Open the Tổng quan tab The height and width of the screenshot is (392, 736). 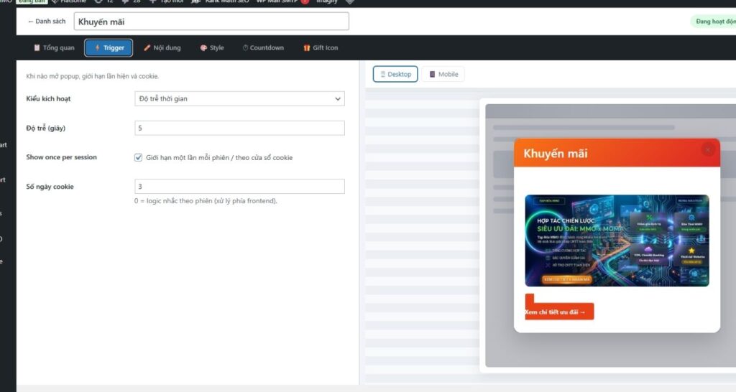[x=54, y=48]
